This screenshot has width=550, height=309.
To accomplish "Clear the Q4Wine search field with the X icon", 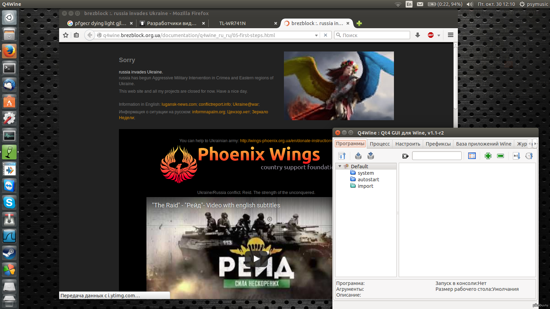I will [x=406, y=156].
